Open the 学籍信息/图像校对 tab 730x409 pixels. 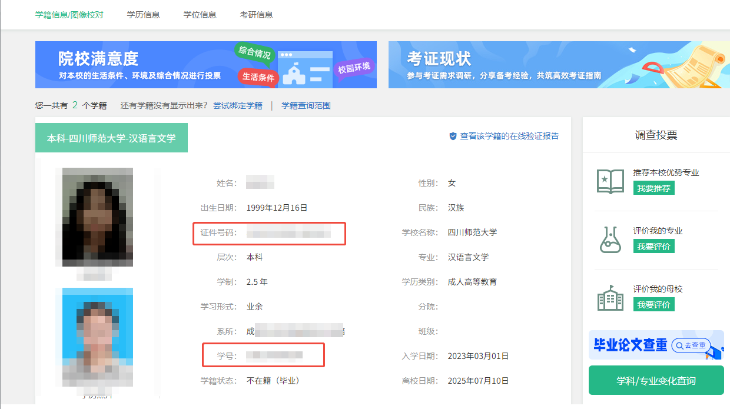69,15
